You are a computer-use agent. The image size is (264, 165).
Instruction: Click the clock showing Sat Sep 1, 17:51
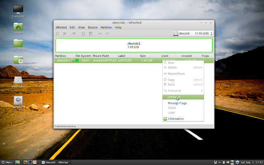[x=252, y=163]
